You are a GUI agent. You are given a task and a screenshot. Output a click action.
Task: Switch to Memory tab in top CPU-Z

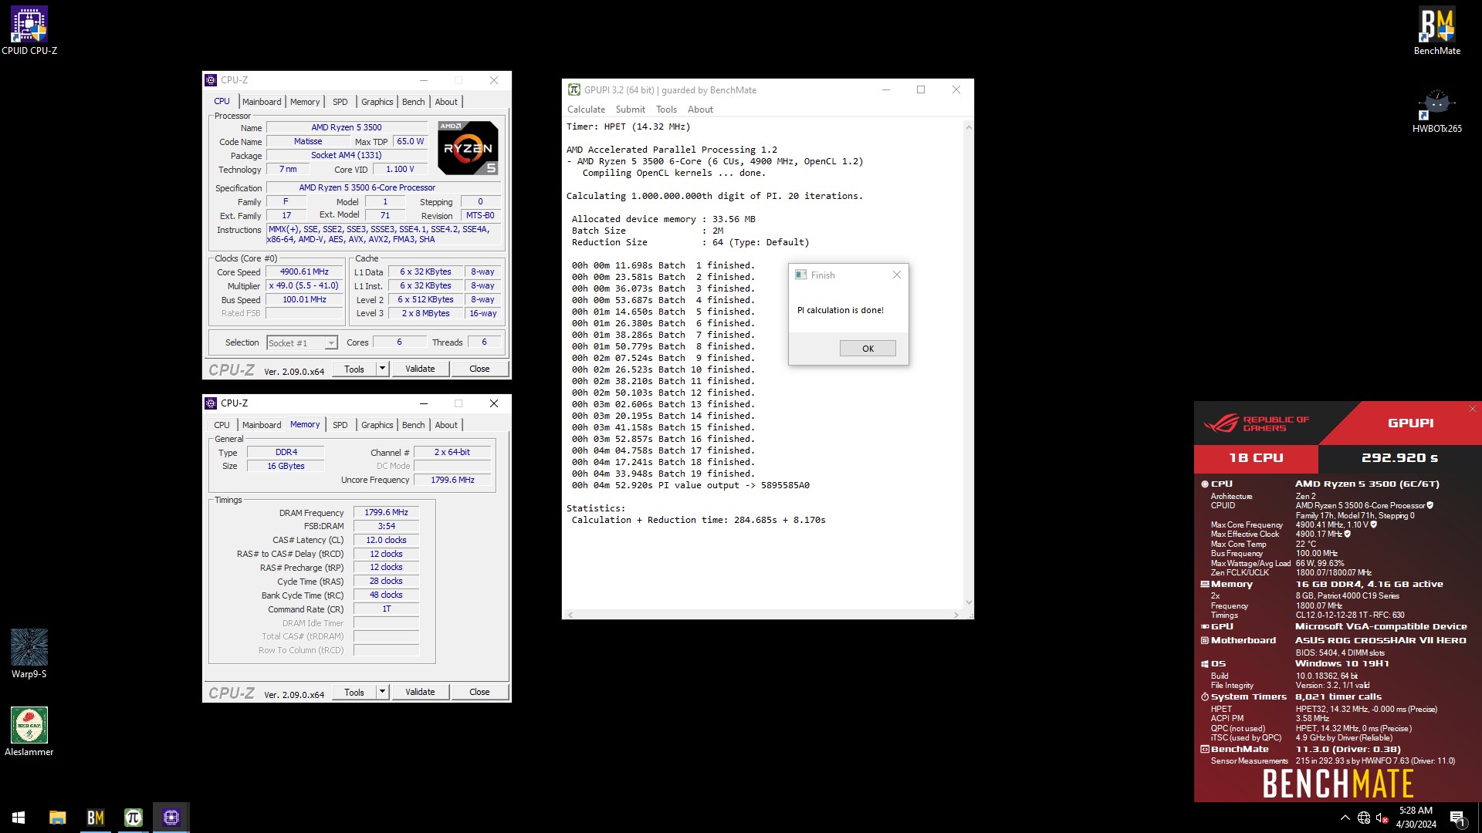[305, 102]
